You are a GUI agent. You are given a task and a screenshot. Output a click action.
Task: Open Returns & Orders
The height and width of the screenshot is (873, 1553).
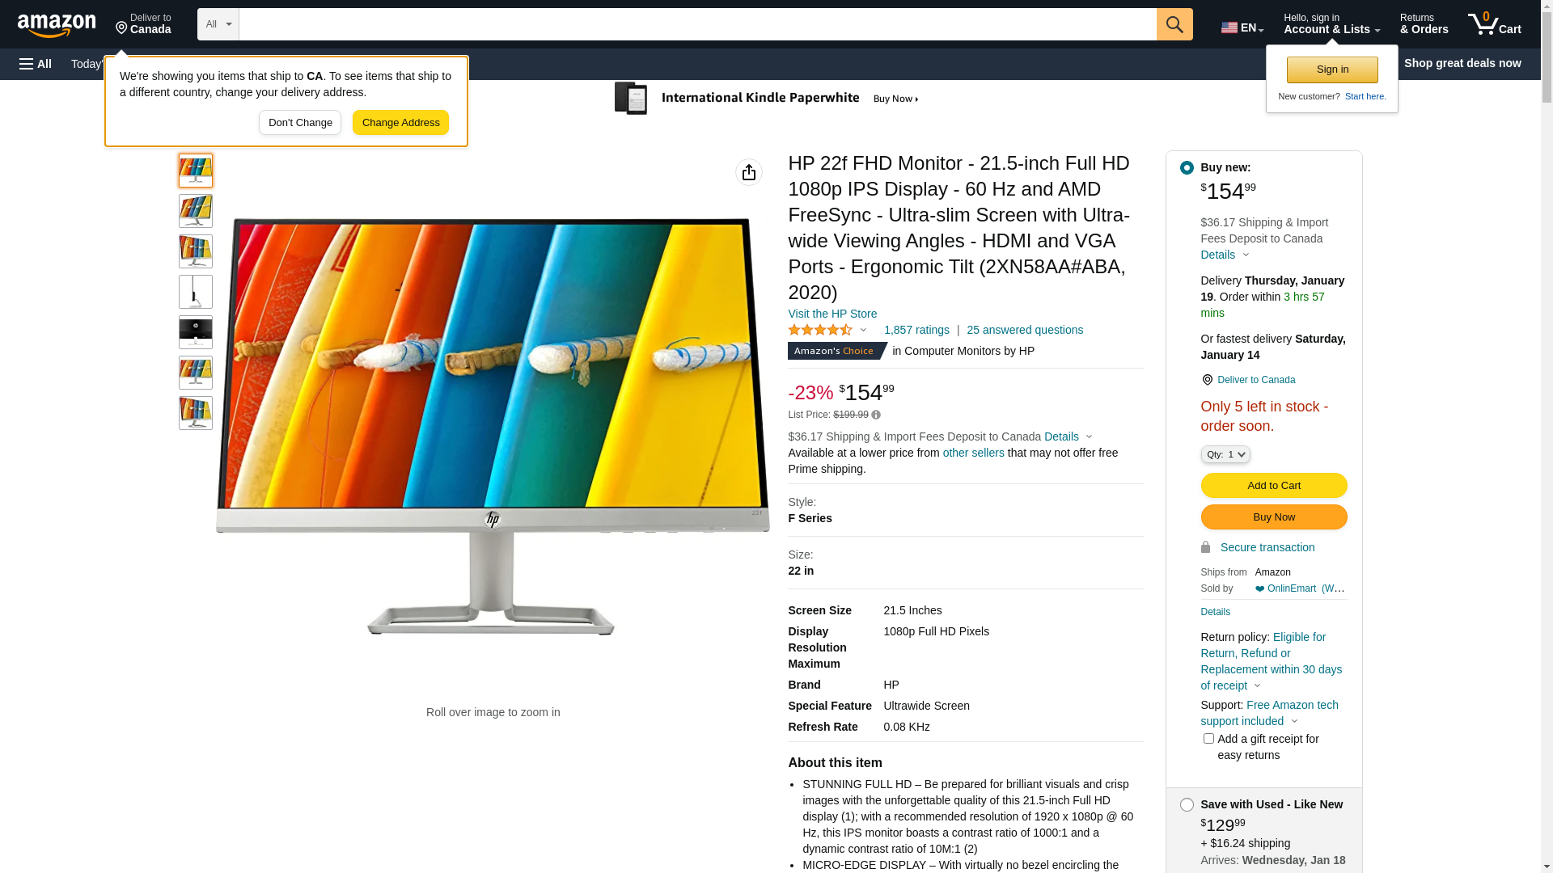point(1424,24)
